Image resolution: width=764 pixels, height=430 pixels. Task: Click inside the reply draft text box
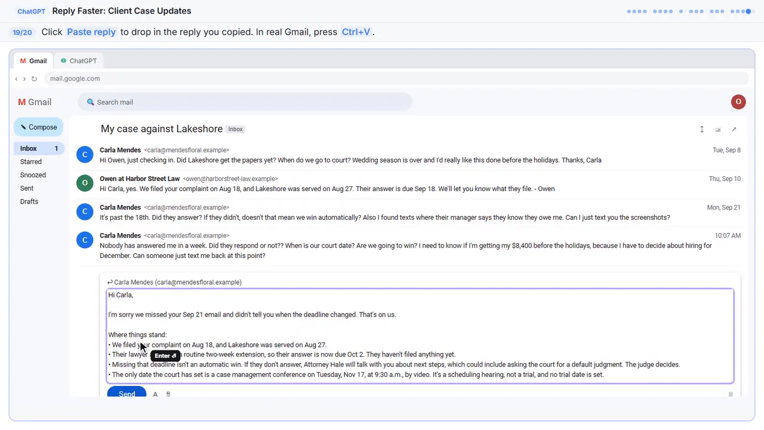tap(420, 336)
